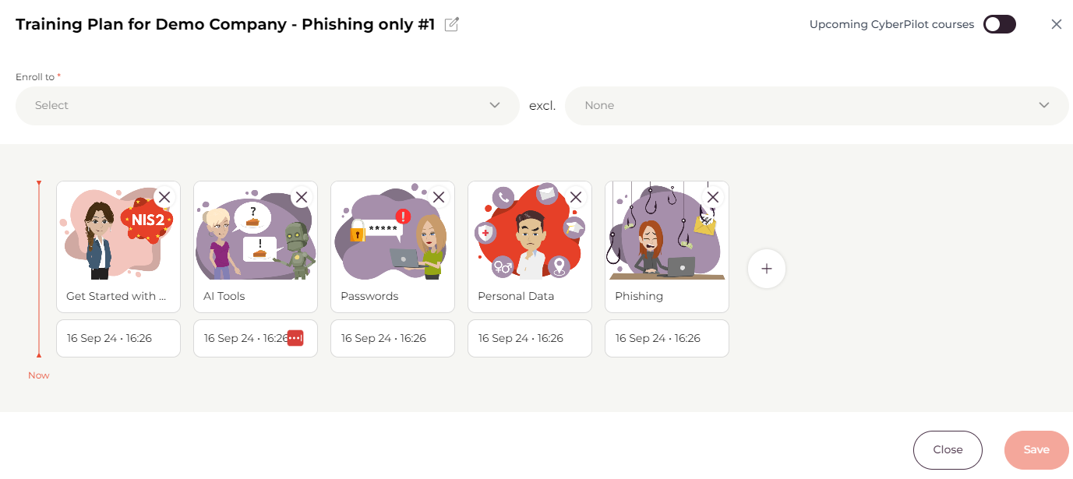Change the Phishing course date
This screenshot has width=1073, height=479.
pos(666,338)
